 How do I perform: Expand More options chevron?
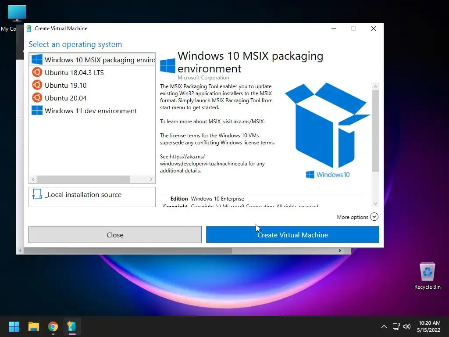coord(374,217)
